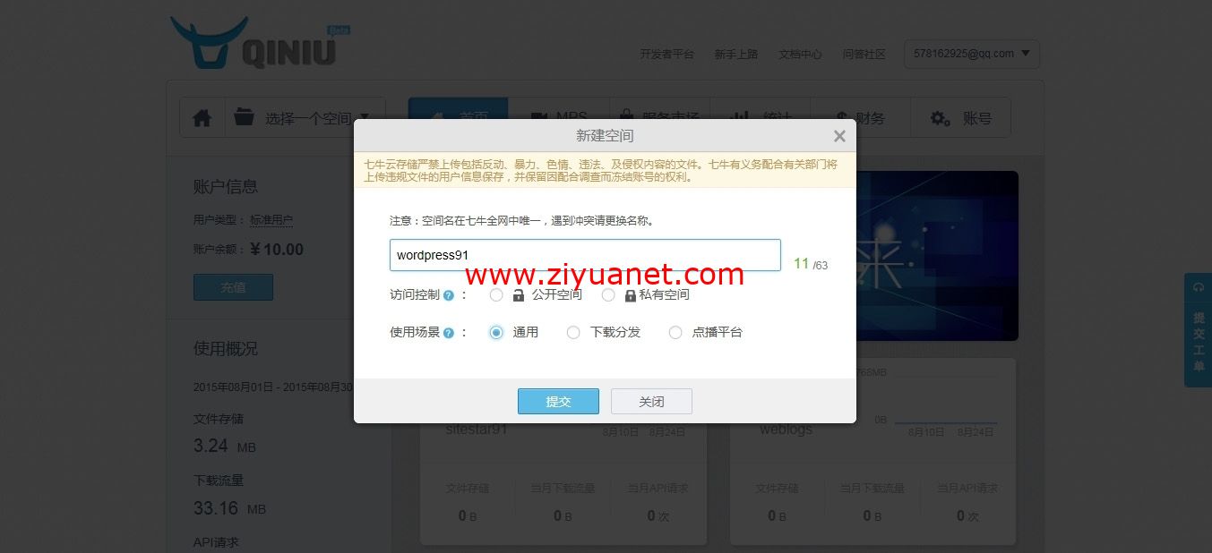Image resolution: width=1212 pixels, height=553 pixels.
Task: Click the 充值 recharge button
Action: pyautogui.click(x=233, y=287)
